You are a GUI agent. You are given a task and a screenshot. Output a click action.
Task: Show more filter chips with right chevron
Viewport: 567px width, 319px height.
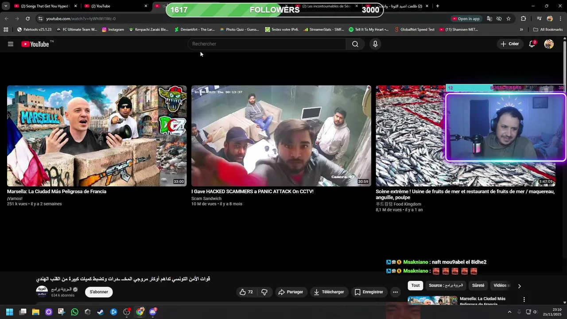519,286
